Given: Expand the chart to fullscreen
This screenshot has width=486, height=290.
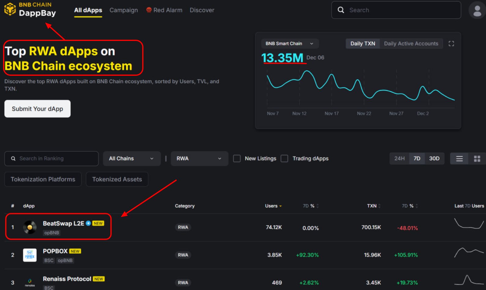Looking at the screenshot, I should click(451, 44).
